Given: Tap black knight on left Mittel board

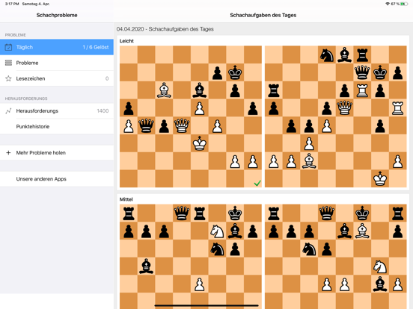Looking at the screenshot, I should [x=217, y=249].
